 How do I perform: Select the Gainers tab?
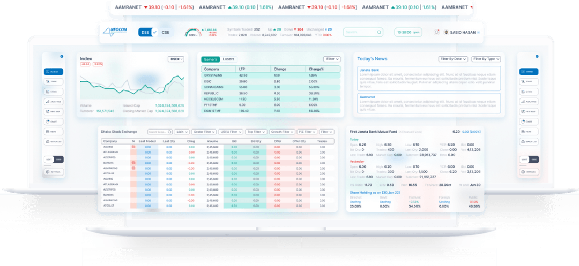(211, 59)
